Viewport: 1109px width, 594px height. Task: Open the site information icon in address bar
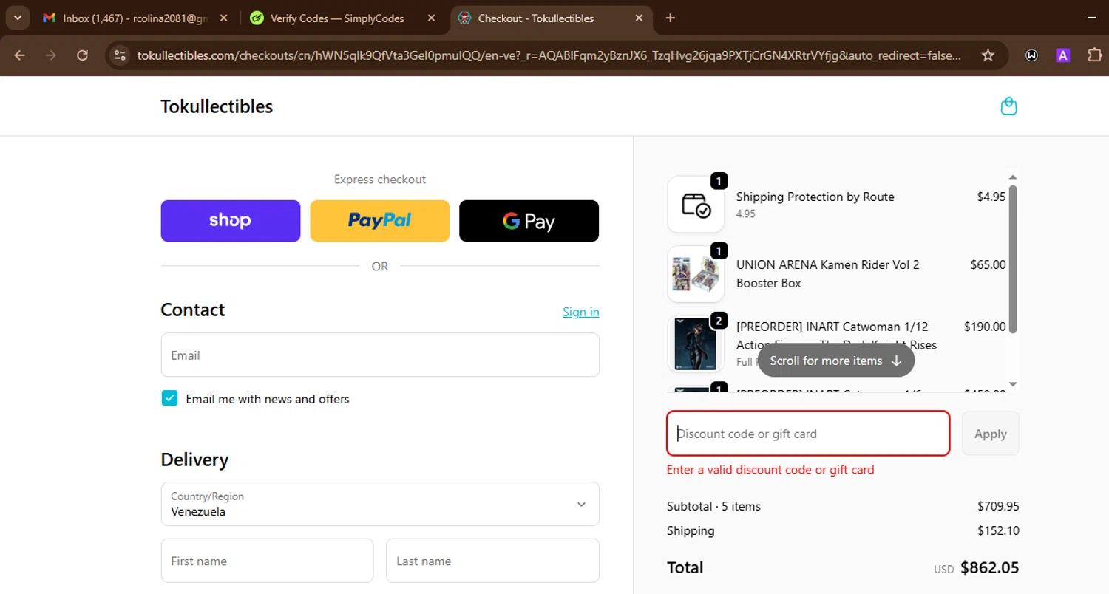coord(121,55)
